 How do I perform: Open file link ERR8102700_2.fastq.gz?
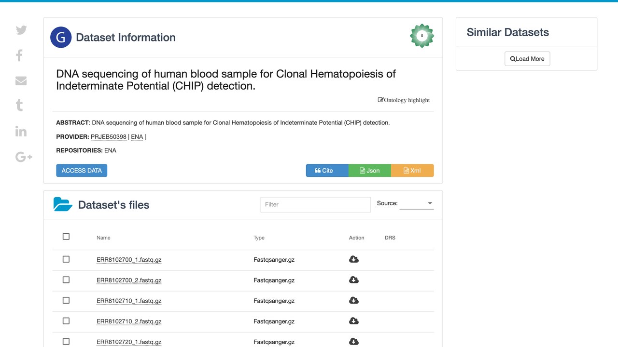coord(129,280)
